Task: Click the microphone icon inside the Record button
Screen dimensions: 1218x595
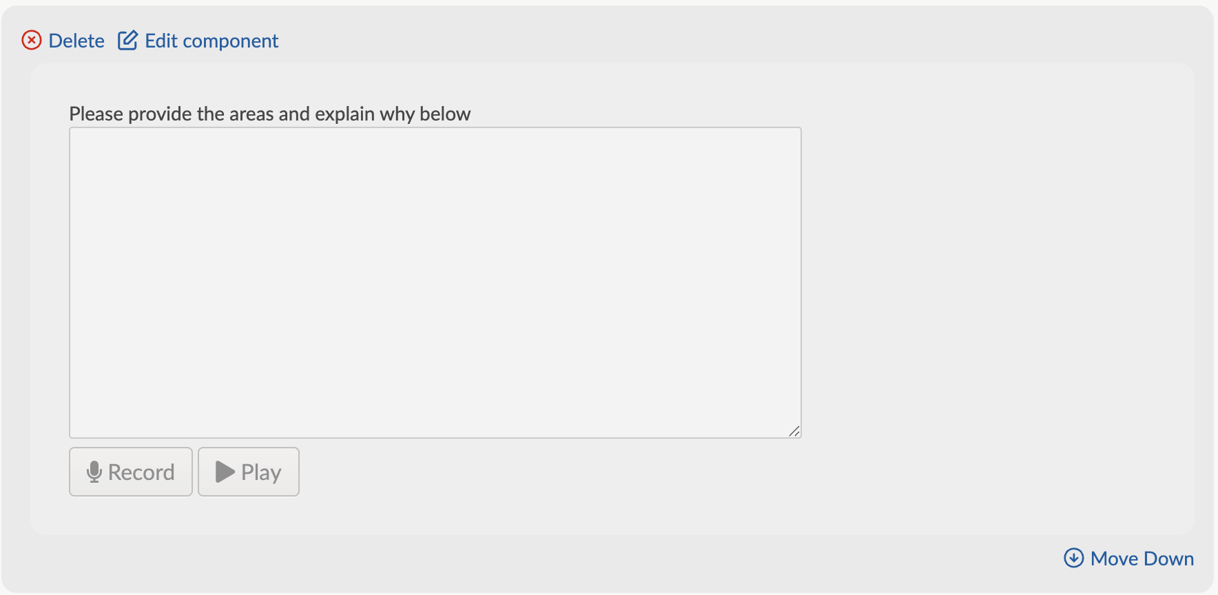Action: [x=95, y=472]
